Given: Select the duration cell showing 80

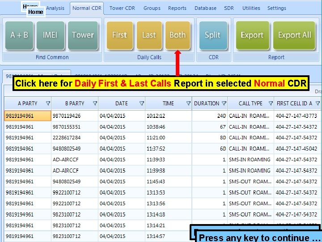Looking at the screenshot, I should [x=210, y=138].
